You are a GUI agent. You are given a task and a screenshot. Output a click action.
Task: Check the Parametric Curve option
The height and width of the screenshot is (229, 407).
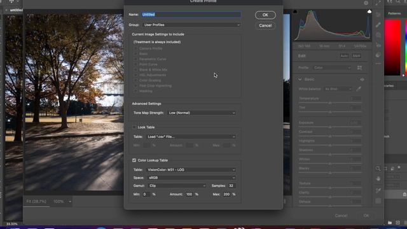click(x=135, y=59)
